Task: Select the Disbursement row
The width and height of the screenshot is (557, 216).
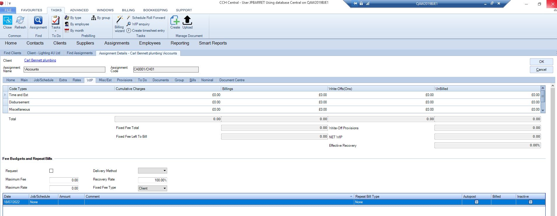Action: [x=274, y=102]
